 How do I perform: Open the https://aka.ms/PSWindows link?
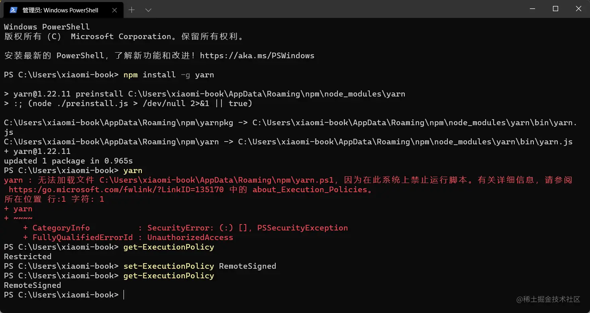(x=257, y=56)
